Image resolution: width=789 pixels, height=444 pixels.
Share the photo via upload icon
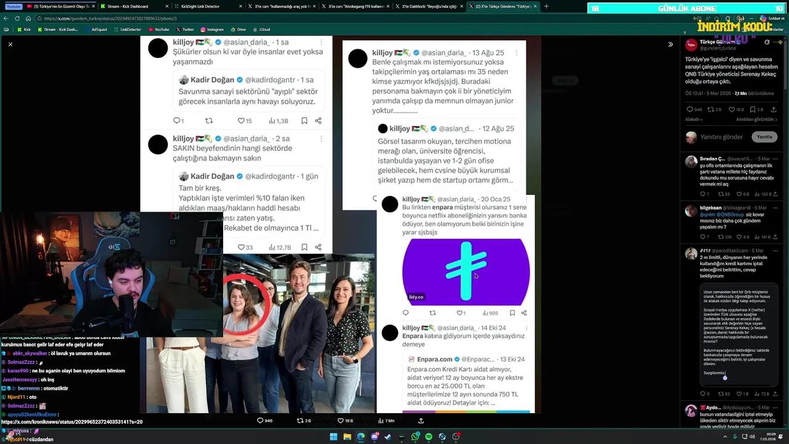[421, 421]
